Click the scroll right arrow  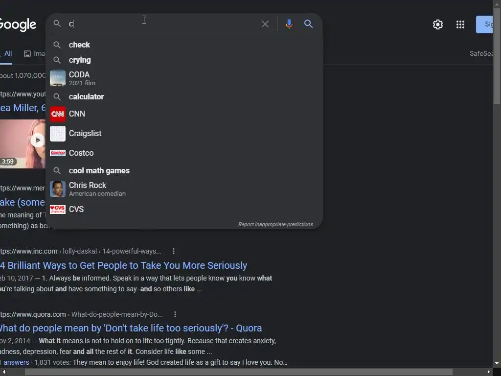point(489,372)
